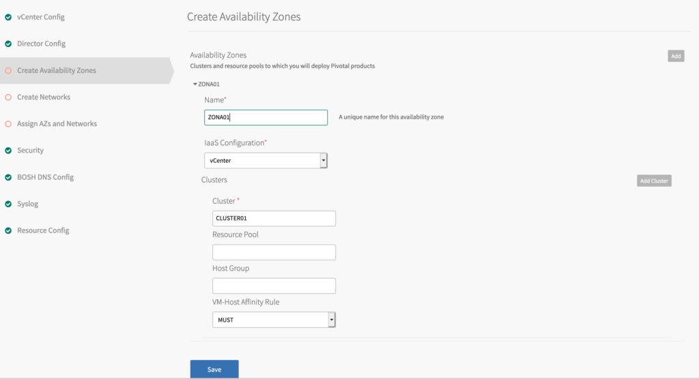Viewport: 699px width, 379px height.
Task: Open the Security section
Action: [30, 151]
